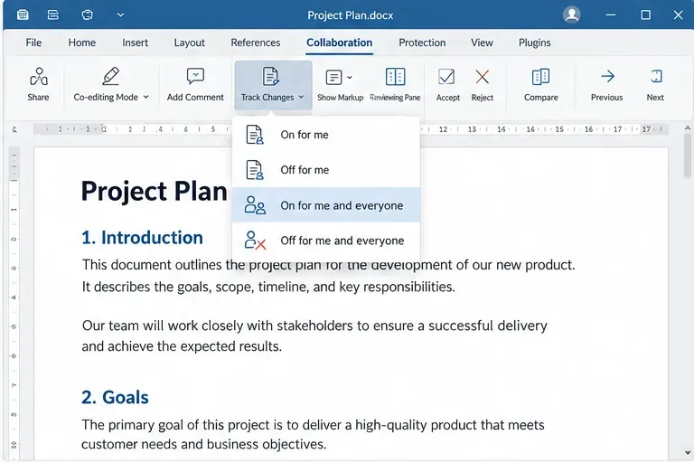Click the 'Accept' label
This screenshot has height=463, width=694.
(448, 98)
